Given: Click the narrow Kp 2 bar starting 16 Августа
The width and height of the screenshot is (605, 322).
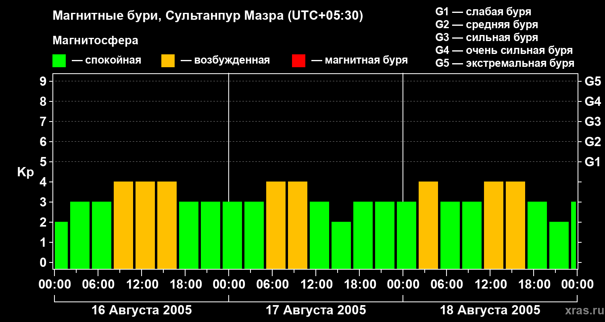Looking at the screenshot, I should (x=61, y=246).
